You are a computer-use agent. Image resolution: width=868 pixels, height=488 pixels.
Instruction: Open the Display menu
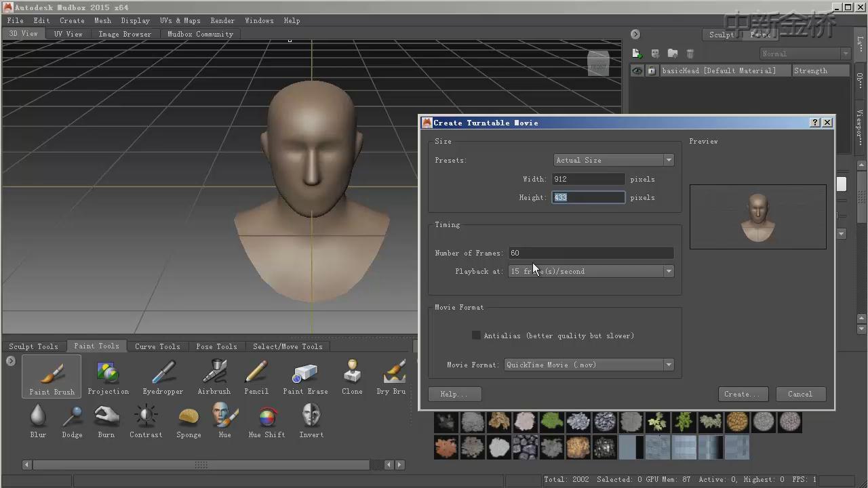click(135, 20)
